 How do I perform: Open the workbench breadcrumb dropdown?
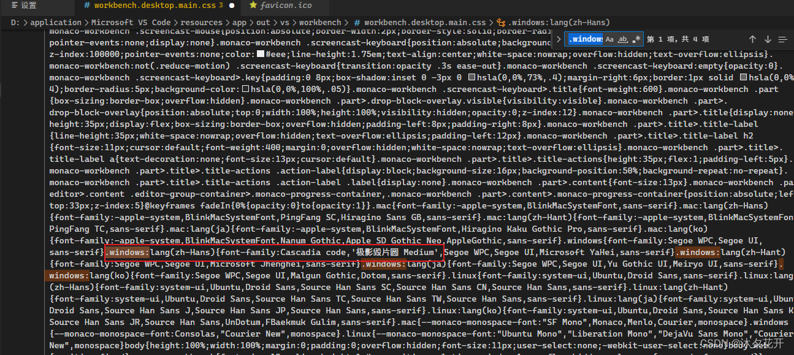coord(321,22)
